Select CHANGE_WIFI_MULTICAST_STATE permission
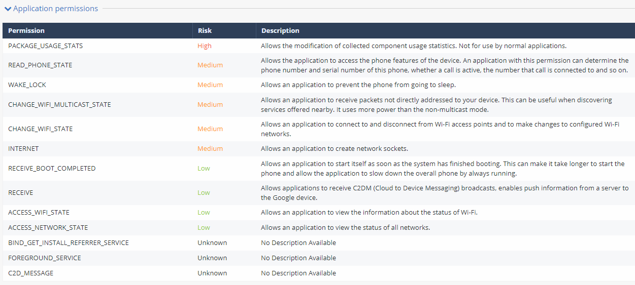 click(59, 104)
